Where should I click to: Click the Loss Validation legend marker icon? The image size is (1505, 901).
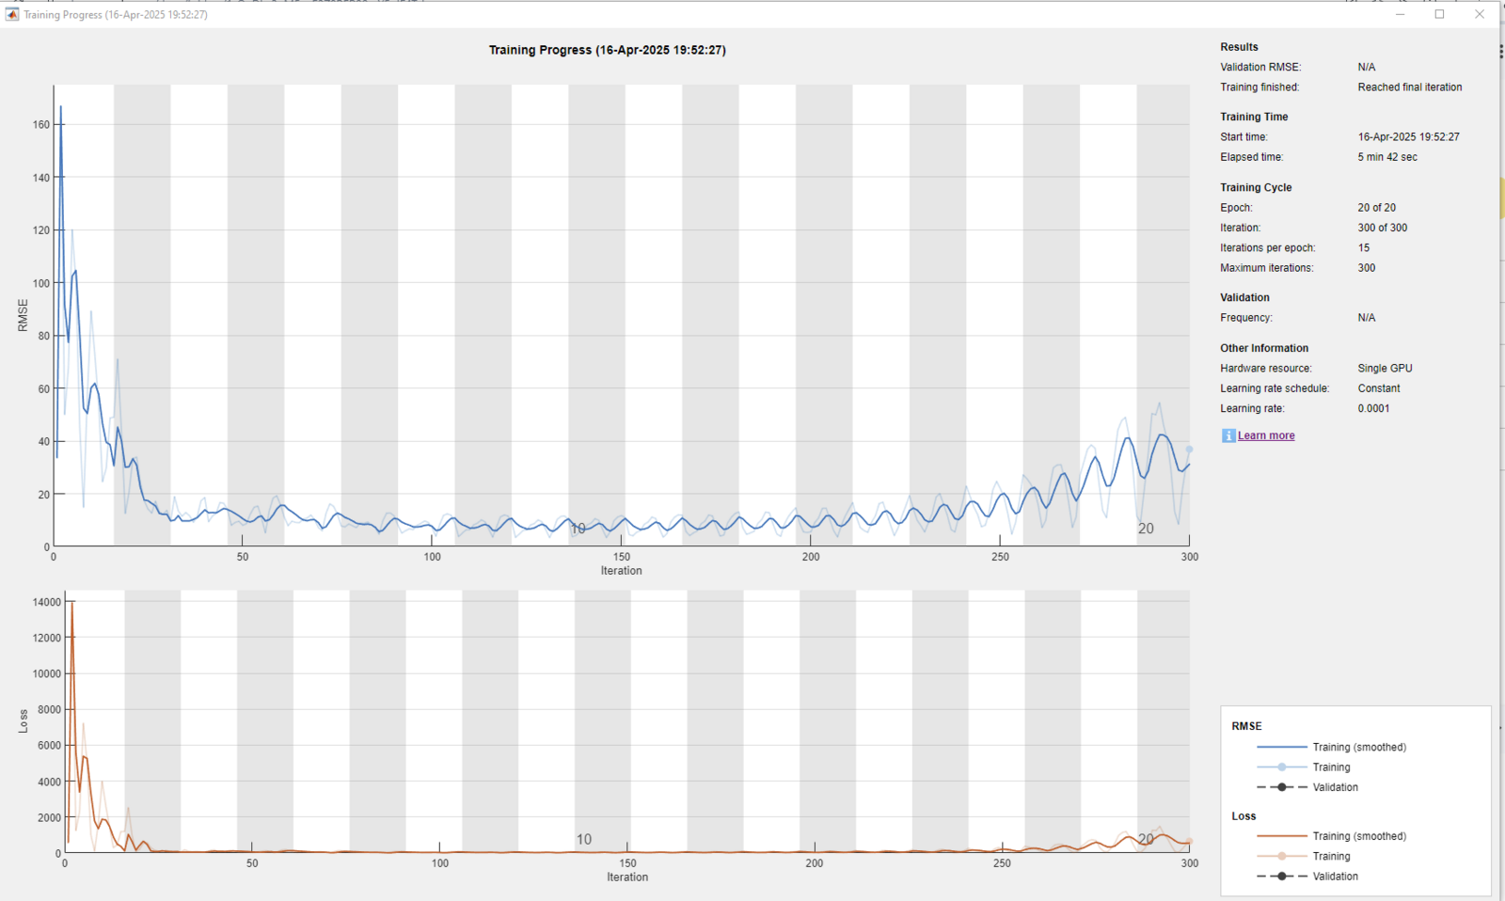1281,877
